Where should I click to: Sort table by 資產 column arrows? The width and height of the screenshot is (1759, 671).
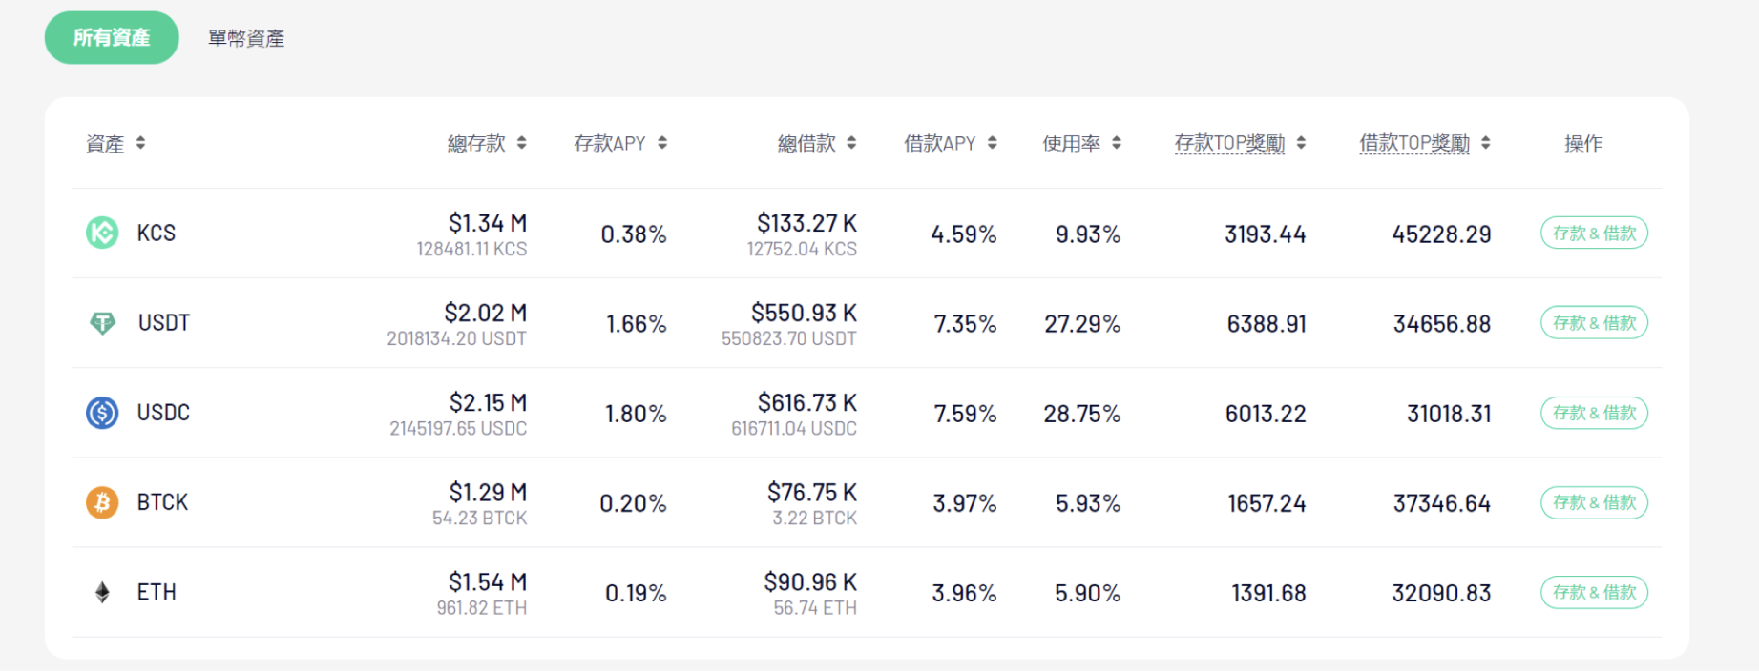click(x=140, y=143)
